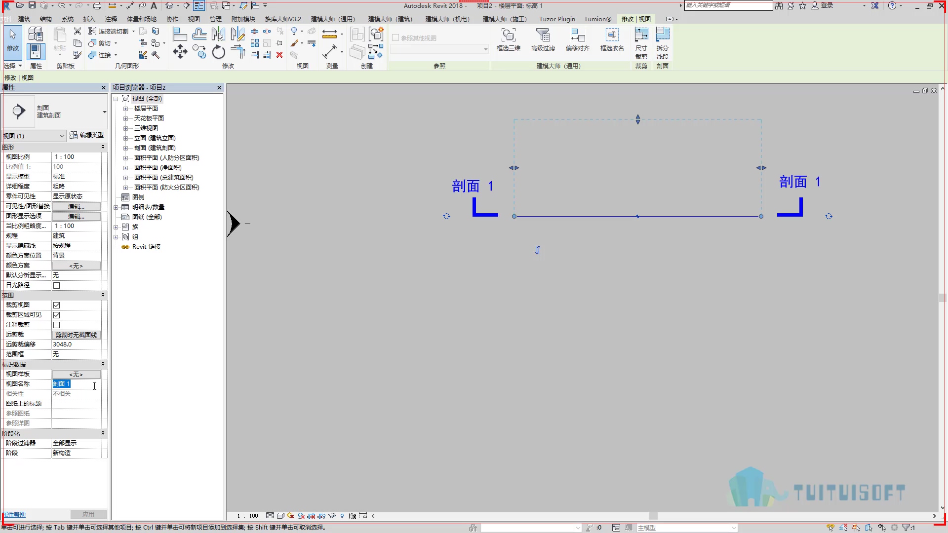Enable the 注释裁剪 checkbox
948x533 pixels.
coord(56,325)
